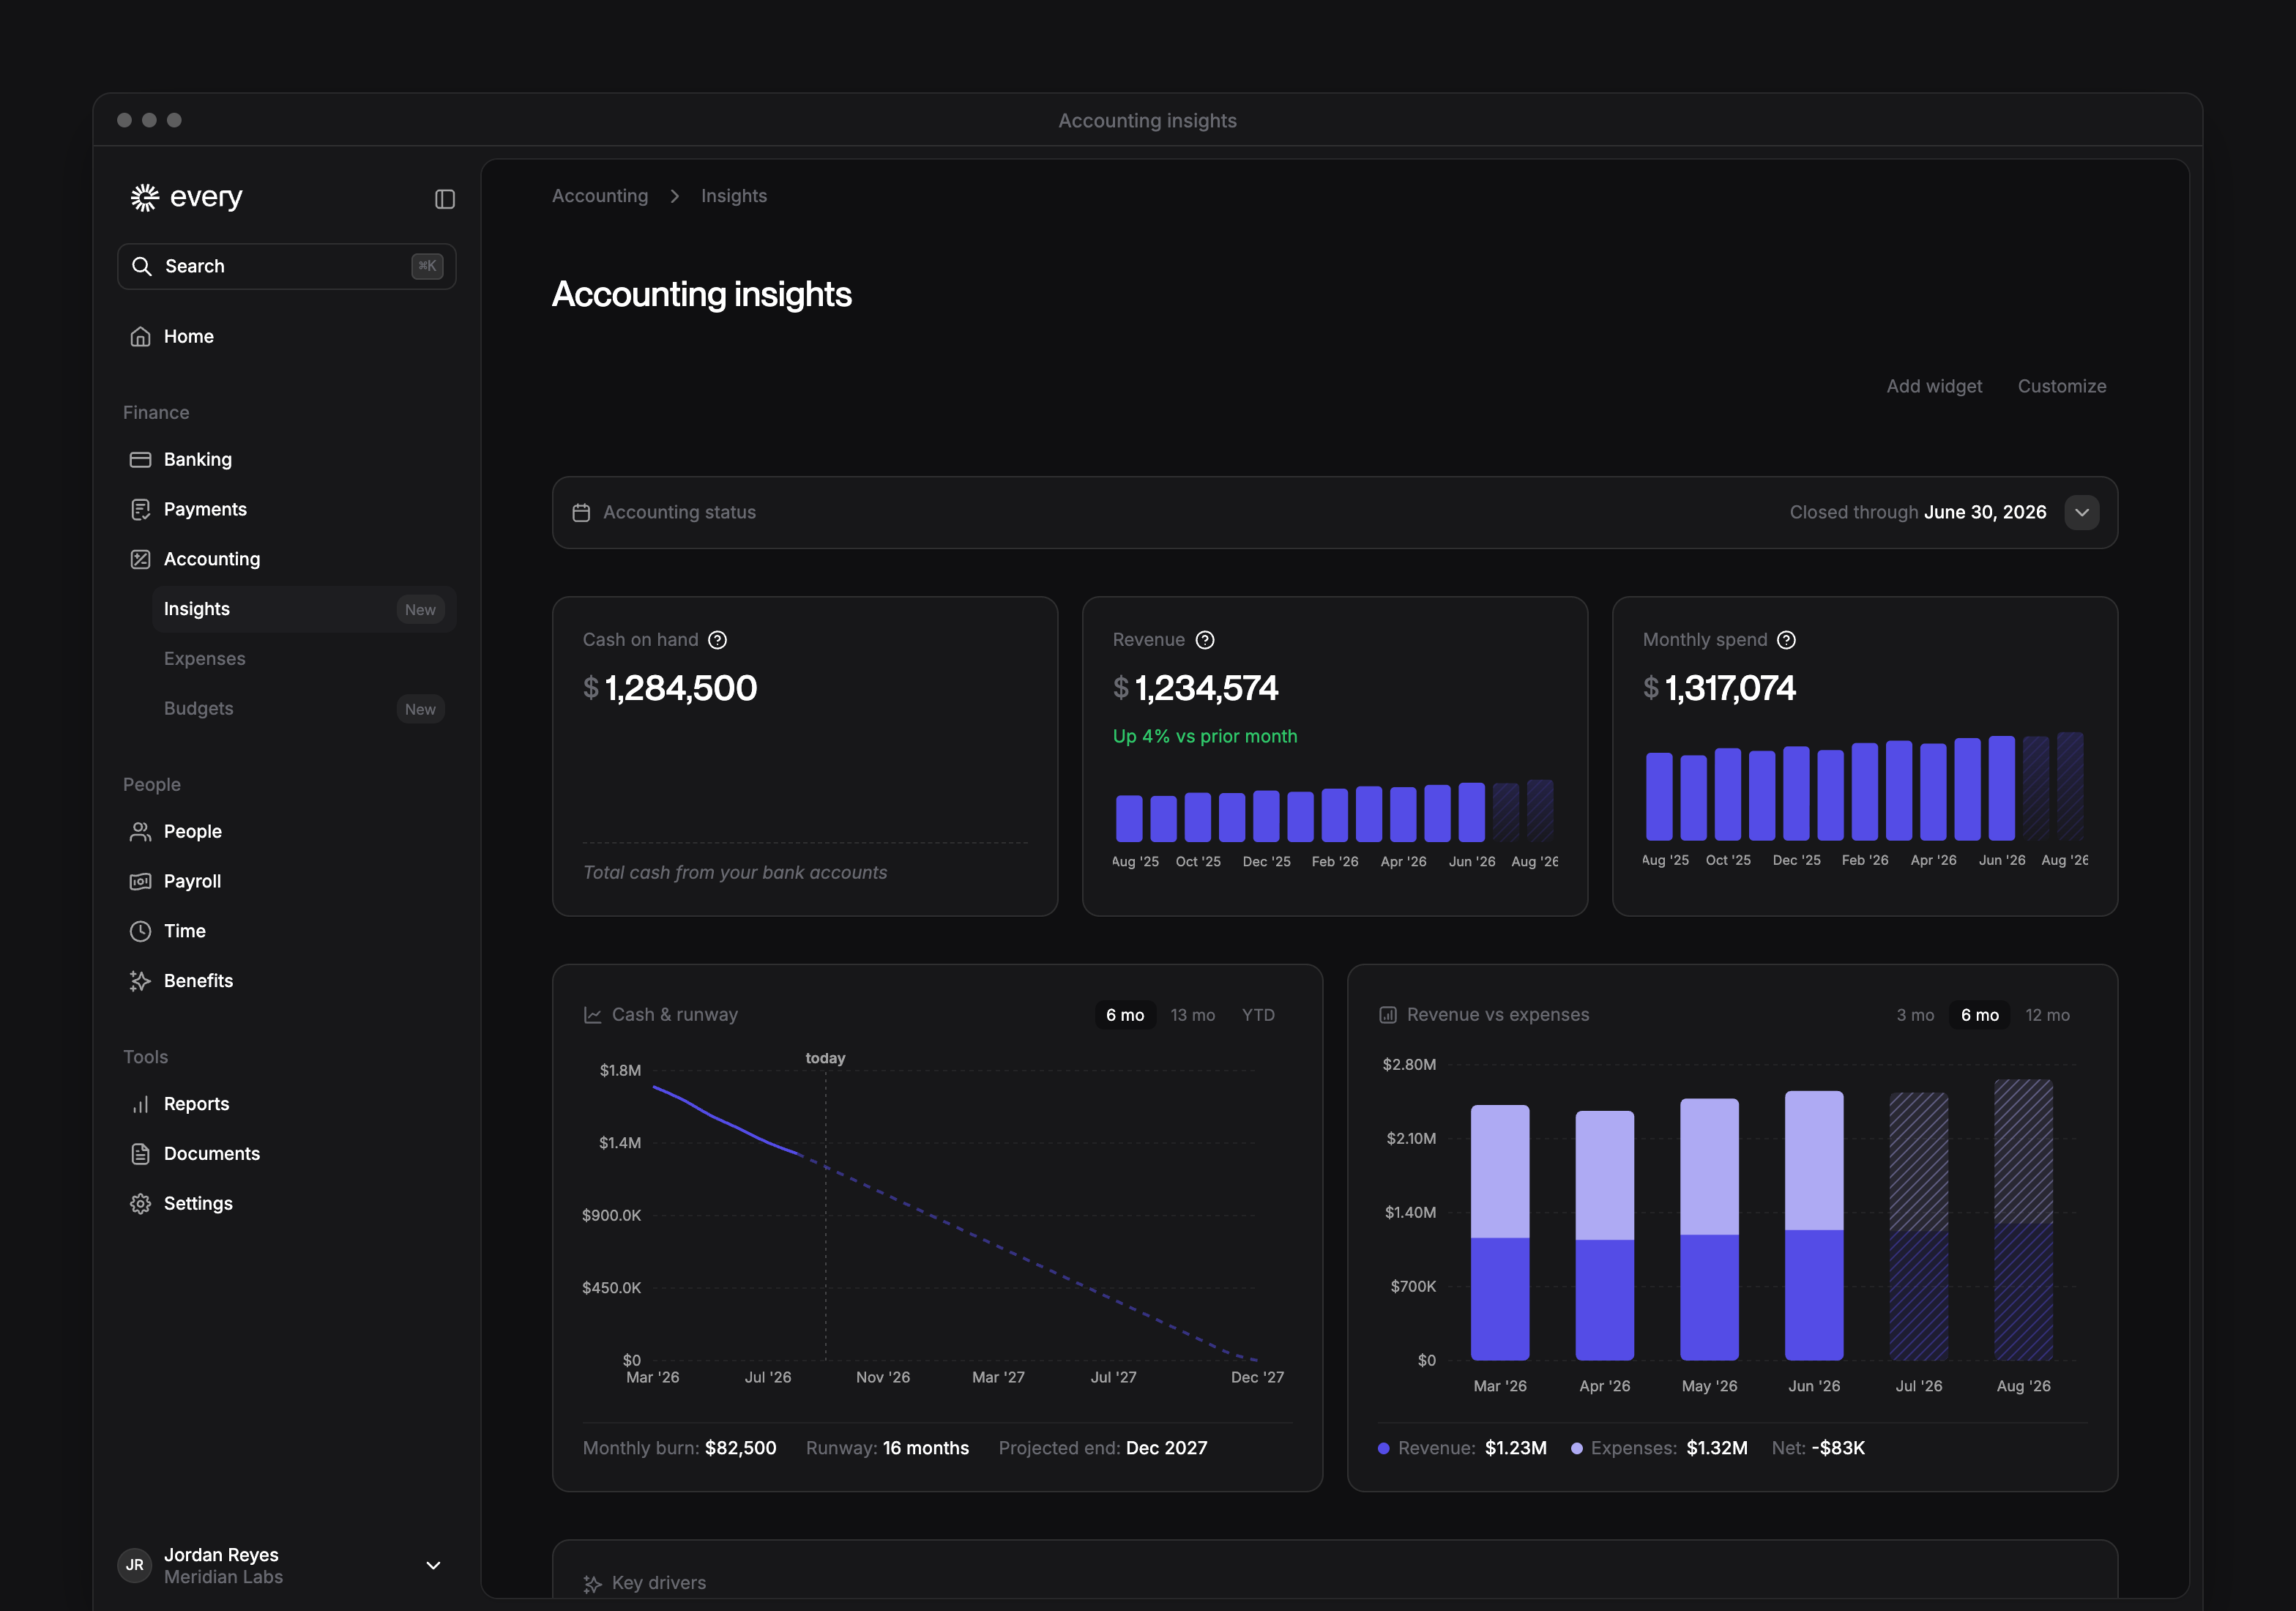
Task: Open Benefits sparkle icon in sidebar
Action: 140,981
